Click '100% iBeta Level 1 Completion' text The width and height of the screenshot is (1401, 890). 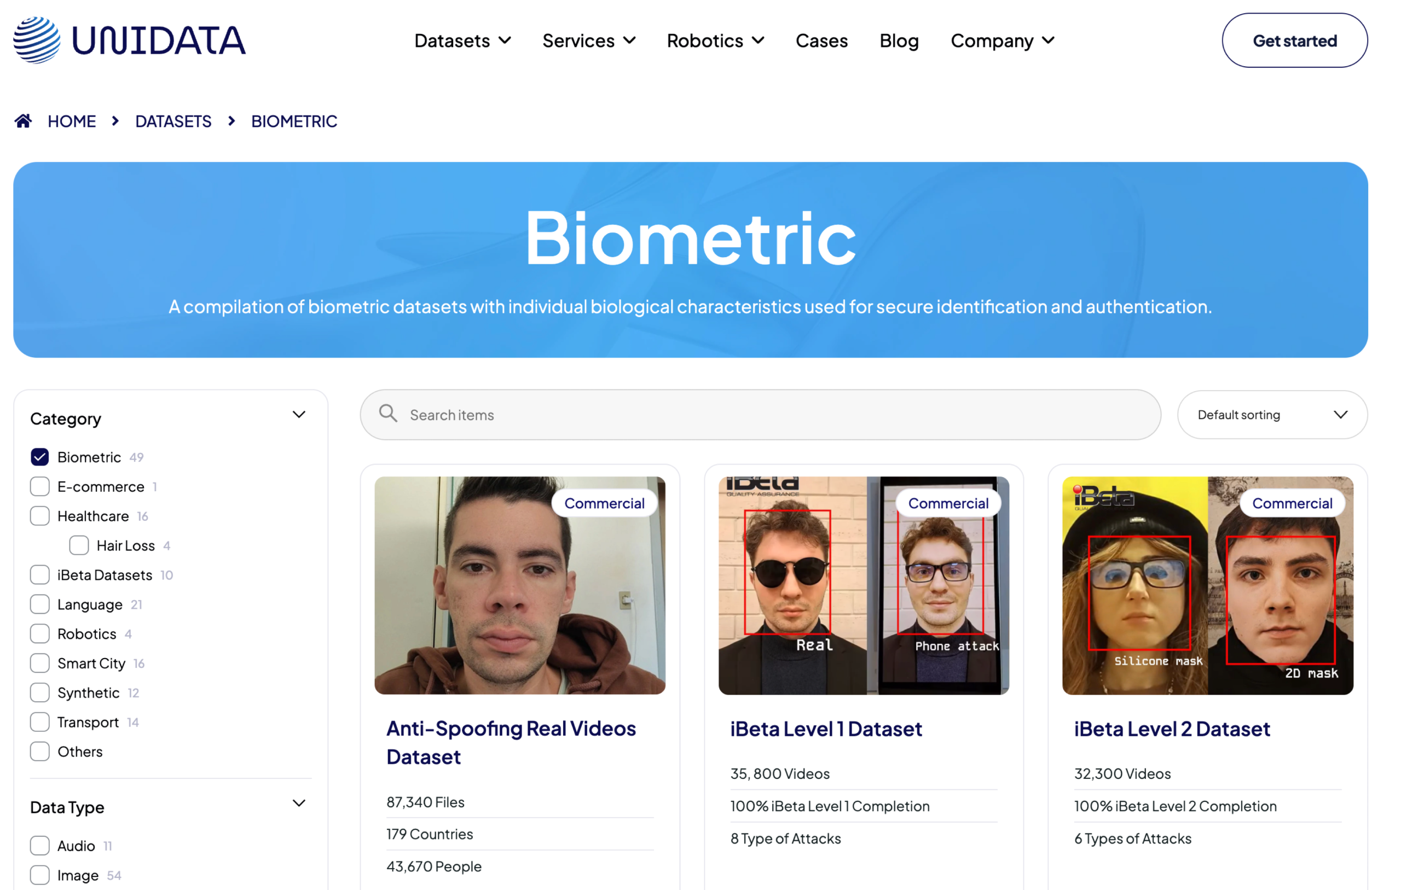tap(830, 806)
